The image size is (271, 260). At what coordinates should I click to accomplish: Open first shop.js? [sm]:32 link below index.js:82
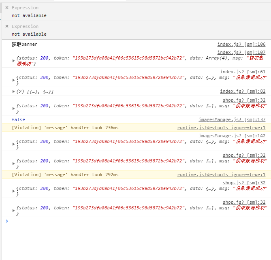point(244,100)
